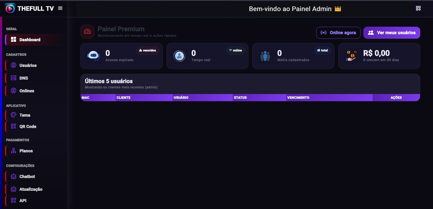Open Dashboard in the sidebar
Image resolution: width=433 pixels, height=209 pixels.
[35, 40]
